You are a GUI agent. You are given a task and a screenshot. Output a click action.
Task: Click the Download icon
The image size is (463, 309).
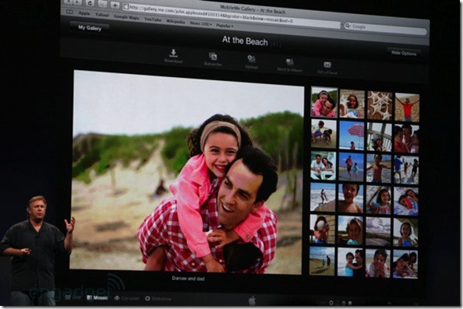(x=173, y=54)
